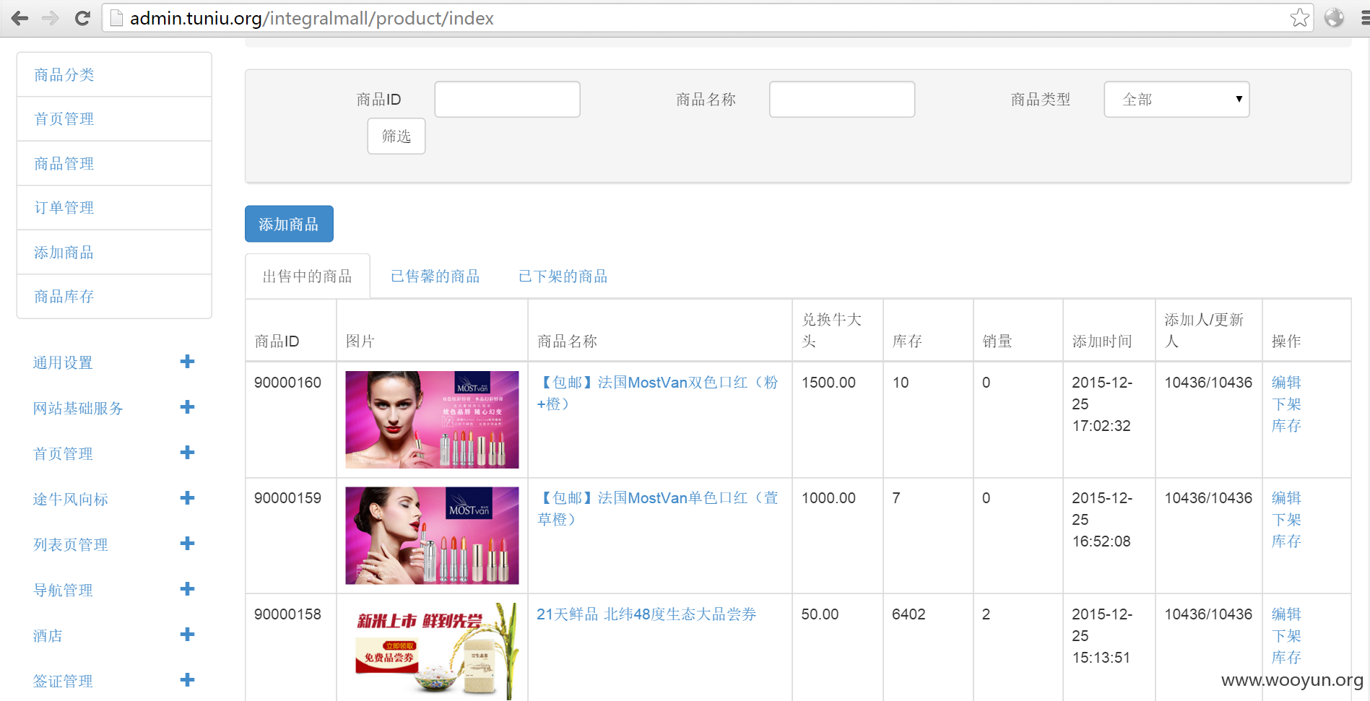Open 签证管理 sidebar section label
The height and width of the screenshot is (701, 1370).
pos(63,682)
